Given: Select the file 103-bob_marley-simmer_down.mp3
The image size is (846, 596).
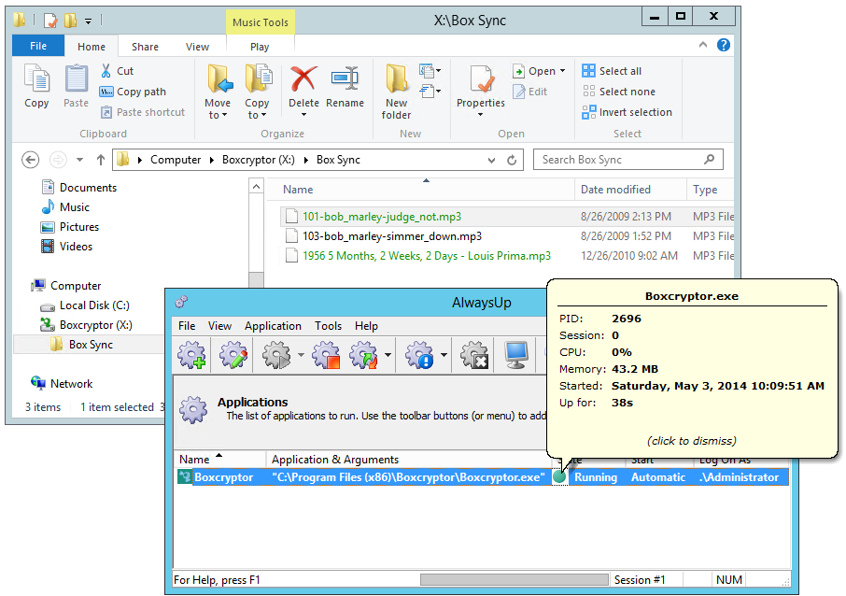Looking at the screenshot, I should point(392,236).
